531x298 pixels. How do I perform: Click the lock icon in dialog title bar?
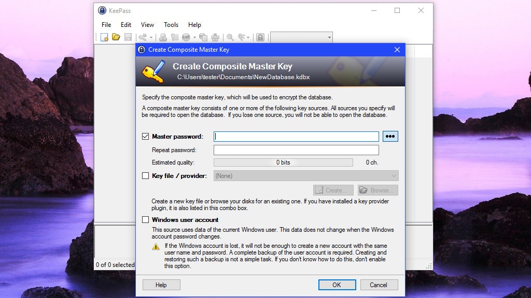pos(142,50)
